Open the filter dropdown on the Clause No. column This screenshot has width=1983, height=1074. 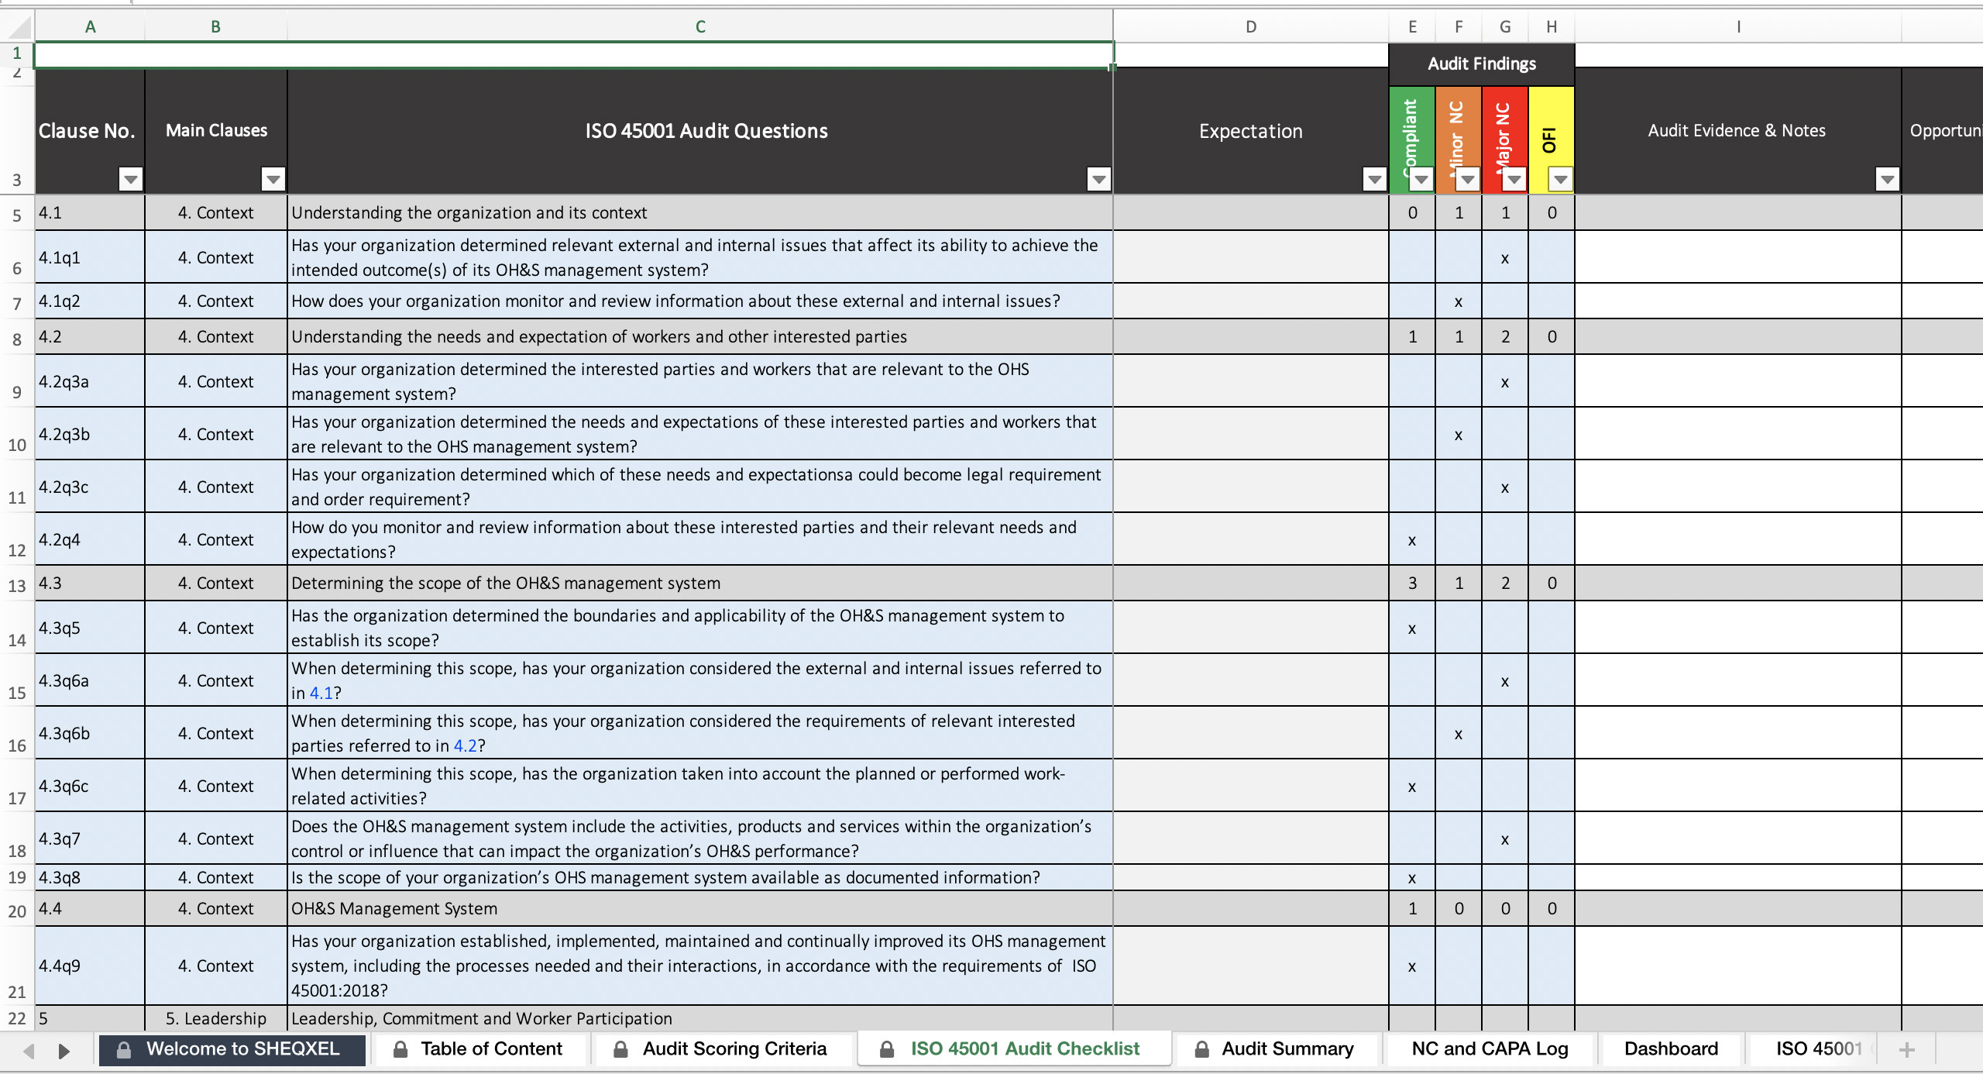pyautogui.click(x=129, y=179)
